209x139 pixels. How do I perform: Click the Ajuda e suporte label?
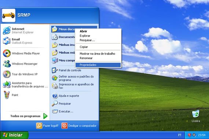(x=69, y=96)
